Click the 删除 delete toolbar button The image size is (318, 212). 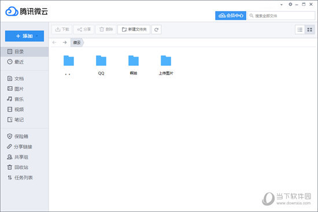pos(106,29)
